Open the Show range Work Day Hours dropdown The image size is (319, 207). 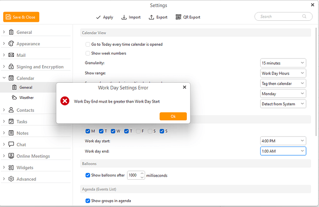point(283,73)
